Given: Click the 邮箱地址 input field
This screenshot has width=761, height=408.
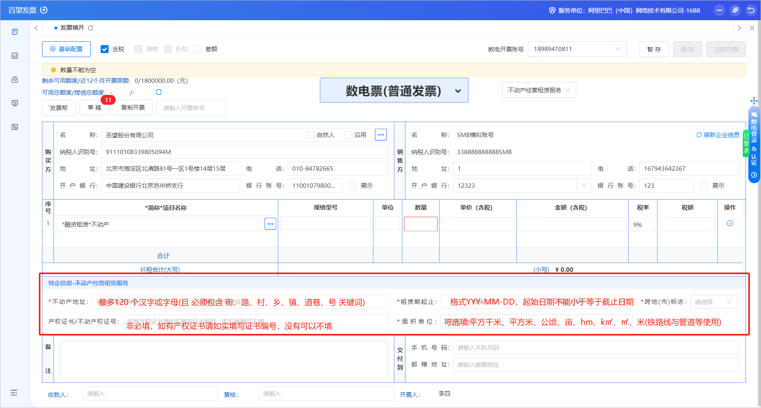Looking at the screenshot, I should tap(596, 364).
